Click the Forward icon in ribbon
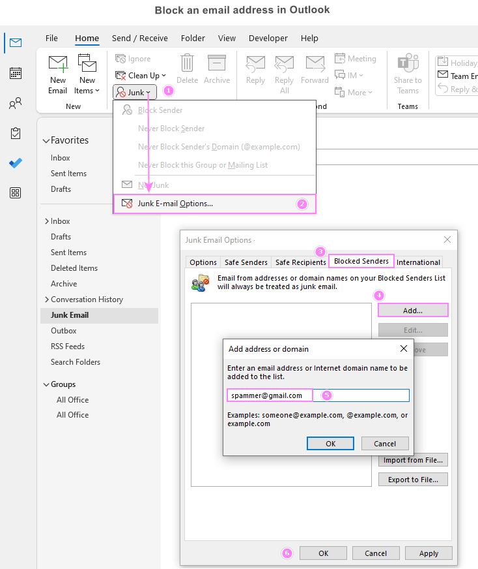Image resolution: width=478 pixels, height=569 pixels. [x=315, y=70]
